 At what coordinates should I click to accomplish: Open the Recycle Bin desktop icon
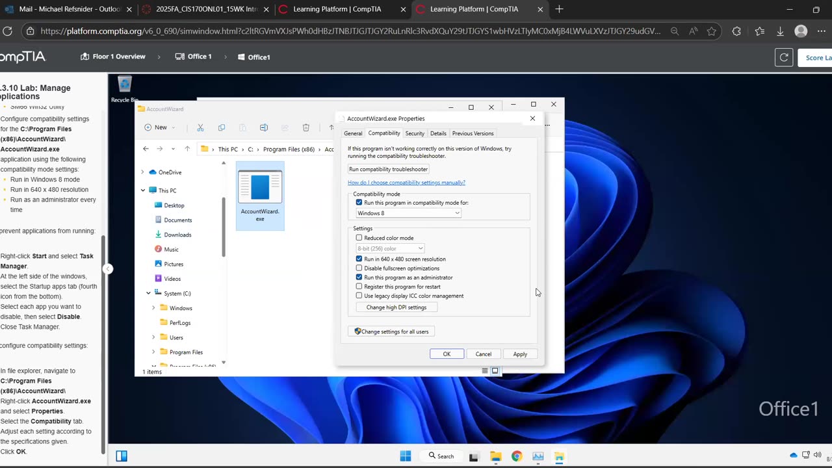(124, 89)
